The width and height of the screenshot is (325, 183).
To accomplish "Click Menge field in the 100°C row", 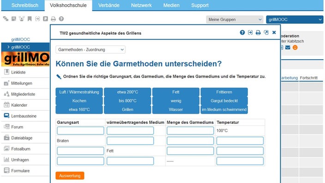I will pos(190,131).
